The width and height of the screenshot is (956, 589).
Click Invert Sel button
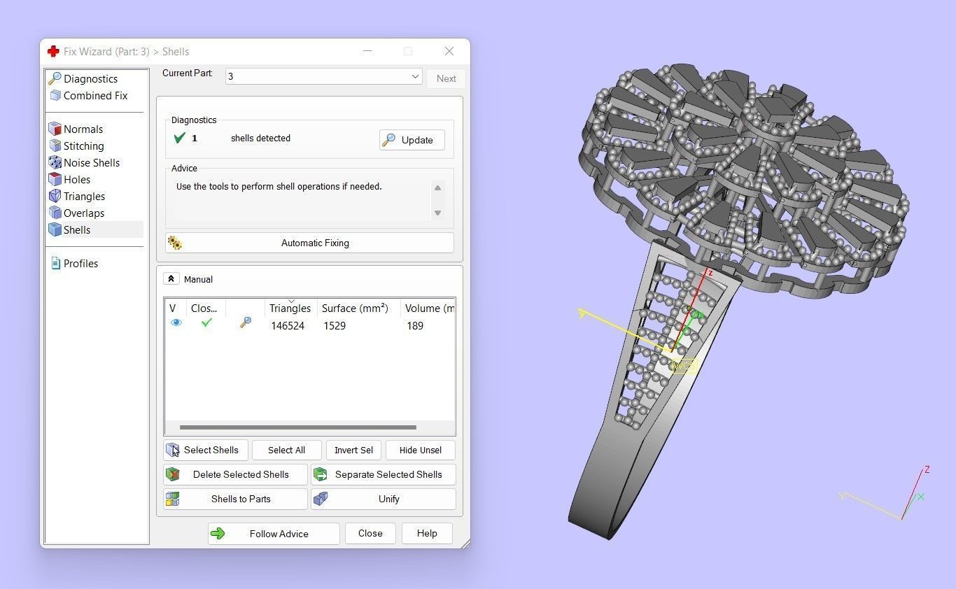click(353, 450)
